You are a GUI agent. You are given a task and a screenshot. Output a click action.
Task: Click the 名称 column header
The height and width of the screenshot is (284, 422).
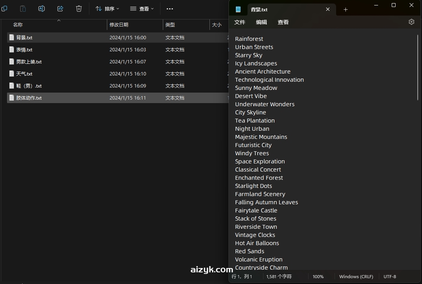tap(18, 25)
